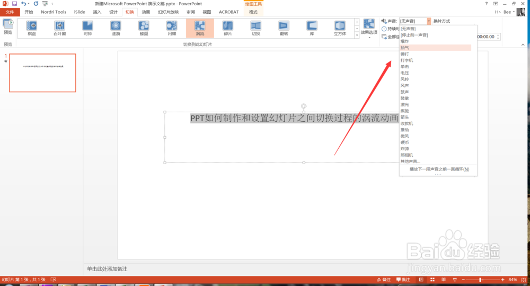Open the 文件 File menu
Image resolution: width=530 pixels, height=286 pixels.
coord(10,12)
